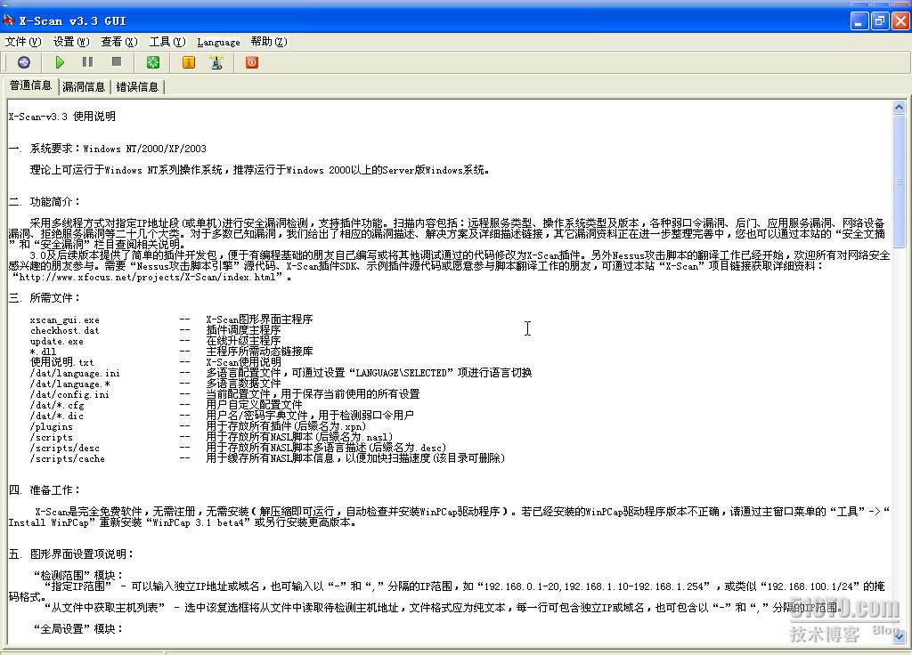
Task: Click the online update computer icon
Action: pyautogui.click(x=216, y=62)
